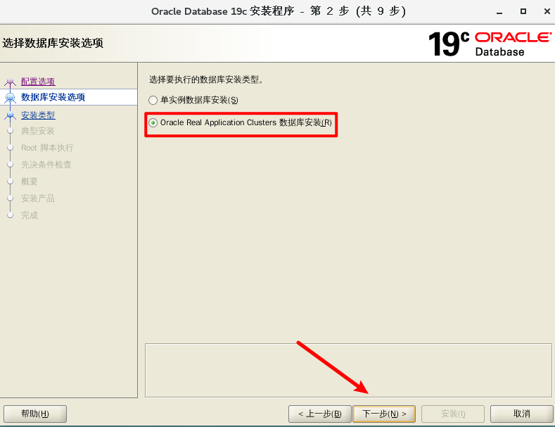
Task: Cancel the installation with 取消
Action: pos(521,414)
